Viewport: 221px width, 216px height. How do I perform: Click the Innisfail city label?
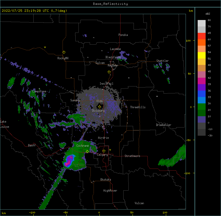coord(107,84)
